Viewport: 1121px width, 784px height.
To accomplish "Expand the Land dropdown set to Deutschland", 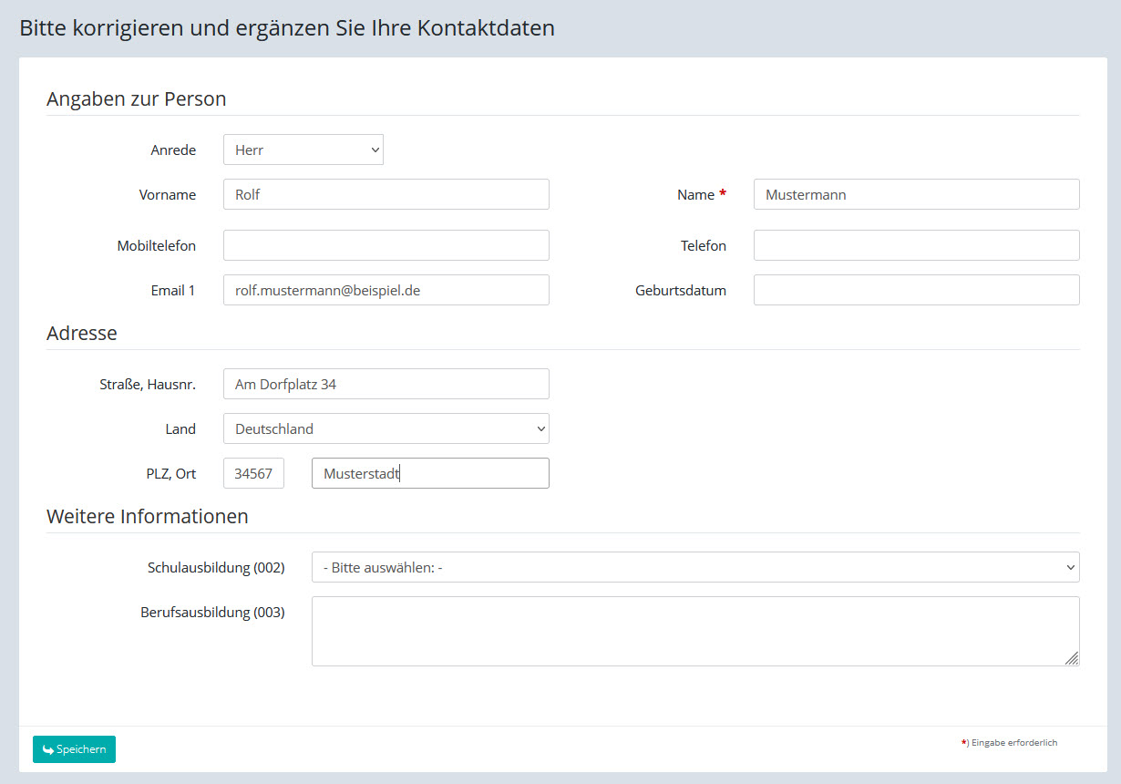I will [386, 428].
